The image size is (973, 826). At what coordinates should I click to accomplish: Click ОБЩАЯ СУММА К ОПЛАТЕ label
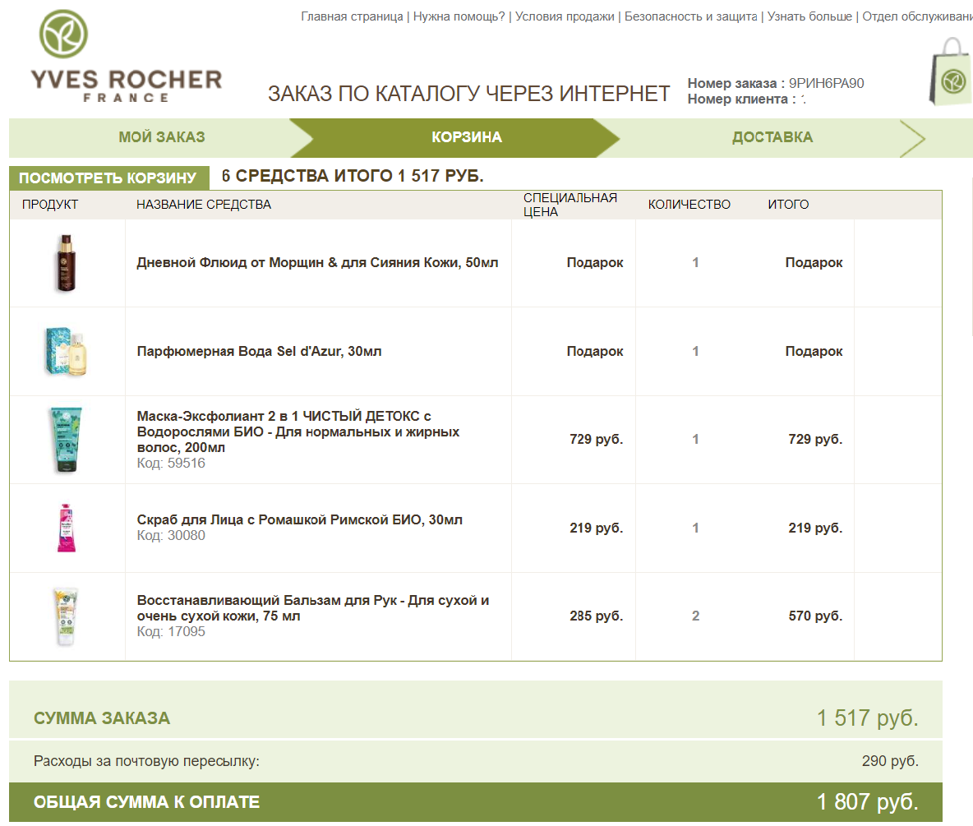click(146, 802)
